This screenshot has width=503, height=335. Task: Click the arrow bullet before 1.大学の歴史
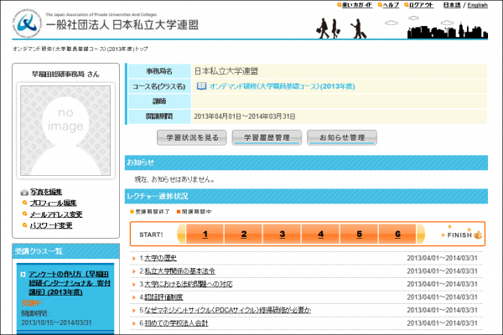tap(134, 259)
